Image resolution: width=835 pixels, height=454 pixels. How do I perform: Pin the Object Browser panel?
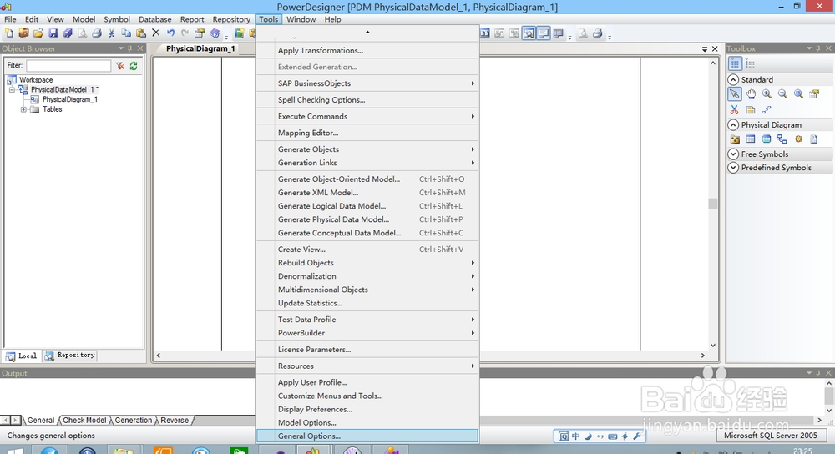(130, 48)
